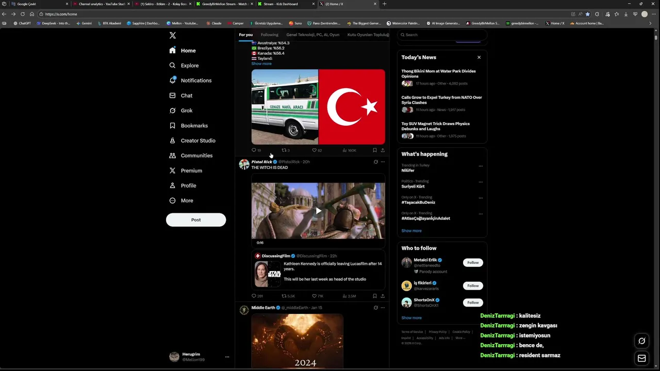The image size is (660, 371).
Task: Click the Post button
Action: [x=196, y=220]
